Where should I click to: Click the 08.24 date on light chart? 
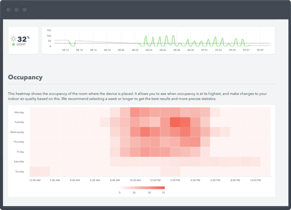click(x=149, y=50)
